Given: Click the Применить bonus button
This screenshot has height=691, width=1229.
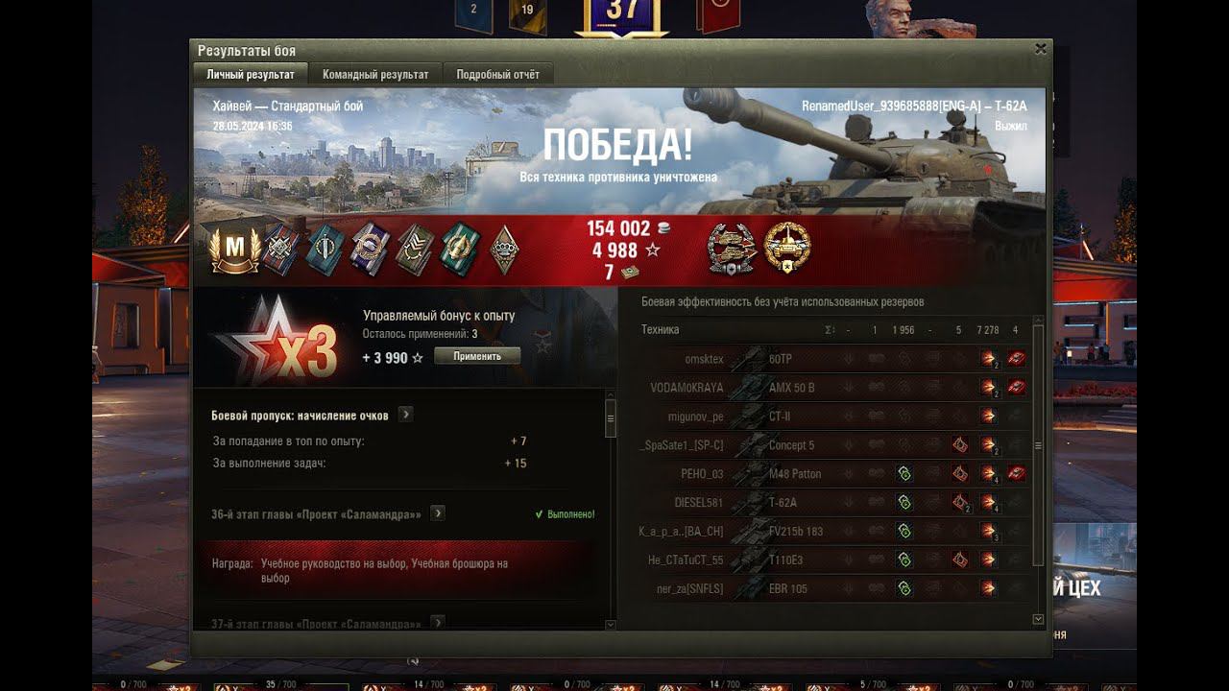Looking at the screenshot, I should pyautogui.click(x=477, y=355).
